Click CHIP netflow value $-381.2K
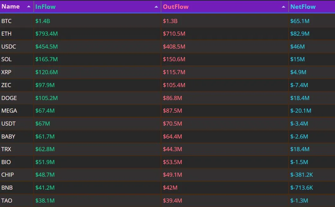Viewport: 335px width, 207px height. pos(302,175)
